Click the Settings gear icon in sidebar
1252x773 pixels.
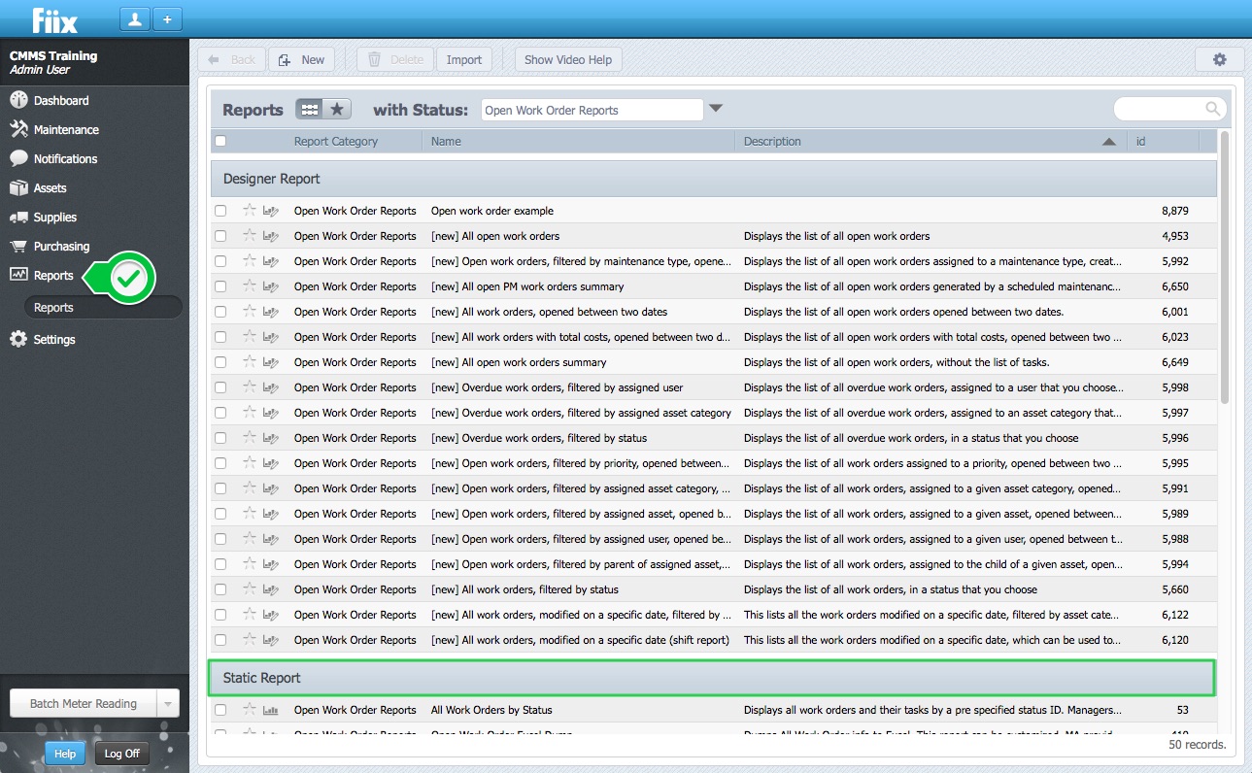(x=18, y=339)
